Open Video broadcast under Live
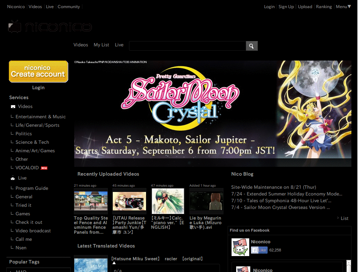 (x=33, y=231)
